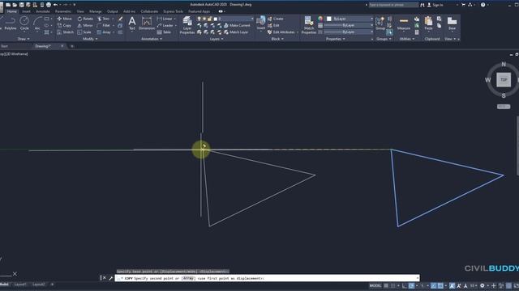Expand the Modify panel dropdown
The image size is (519, 291).
click(x=90, y=39)
